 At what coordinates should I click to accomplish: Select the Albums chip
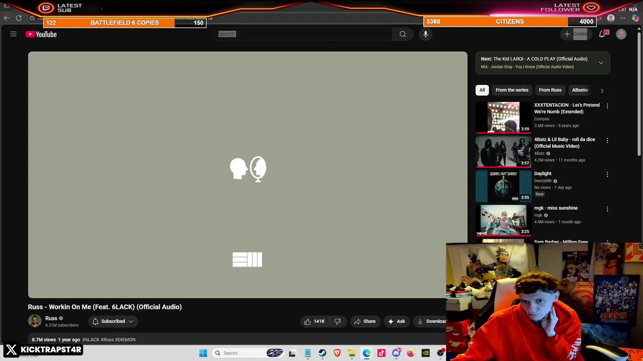point(580,90)
